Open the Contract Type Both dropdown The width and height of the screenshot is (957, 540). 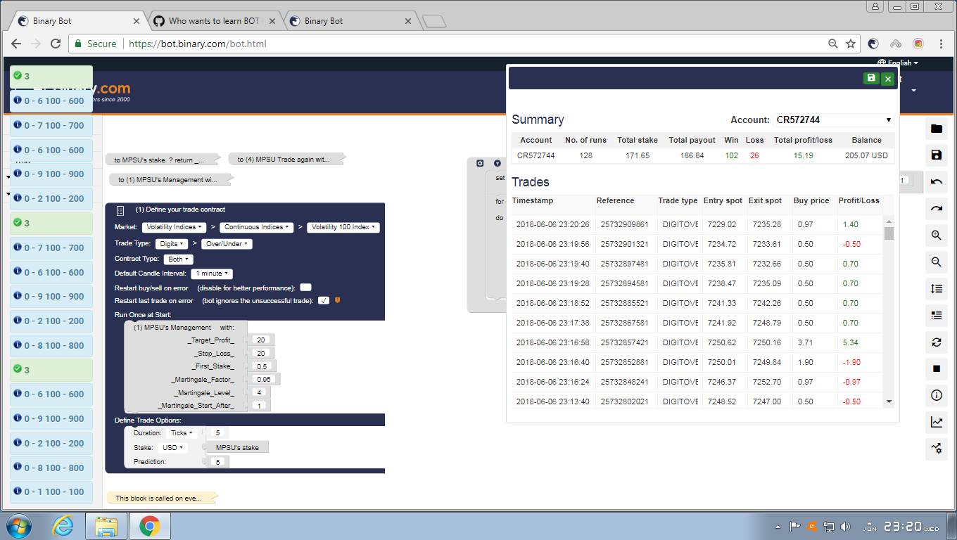[x=178, y=259]
